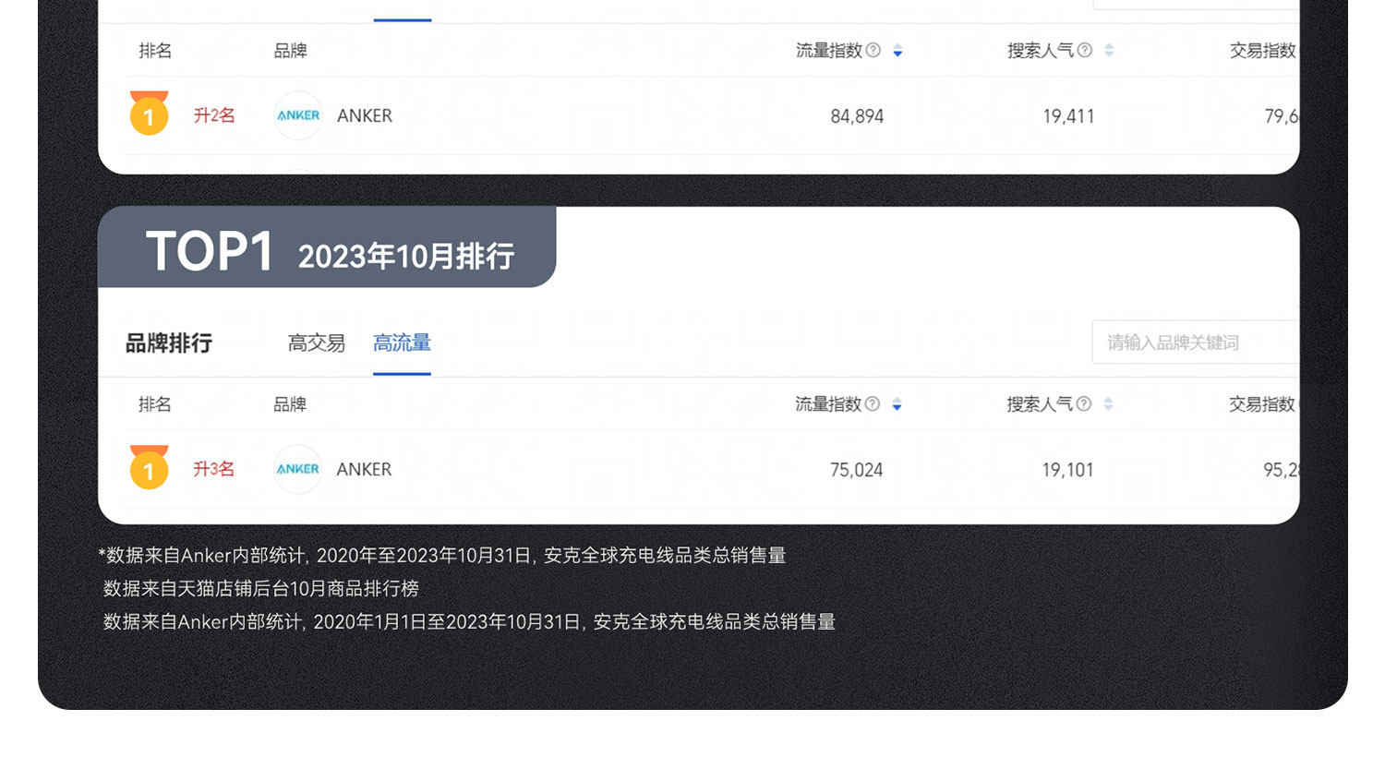Click the 交易指数 header in the 84,894 table
Screen dimensions: 1385x757
1263,51
